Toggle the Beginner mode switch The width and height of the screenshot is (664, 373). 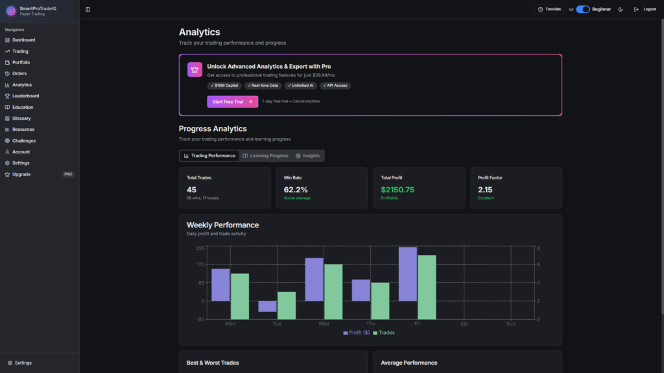click(x=583, y=9)
